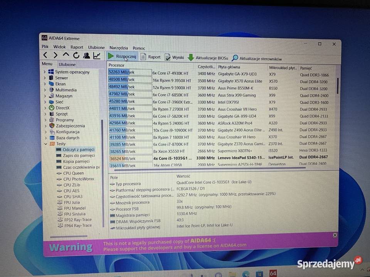Go up one level with the up arrow
370x277 pixels.
[66, 55]
